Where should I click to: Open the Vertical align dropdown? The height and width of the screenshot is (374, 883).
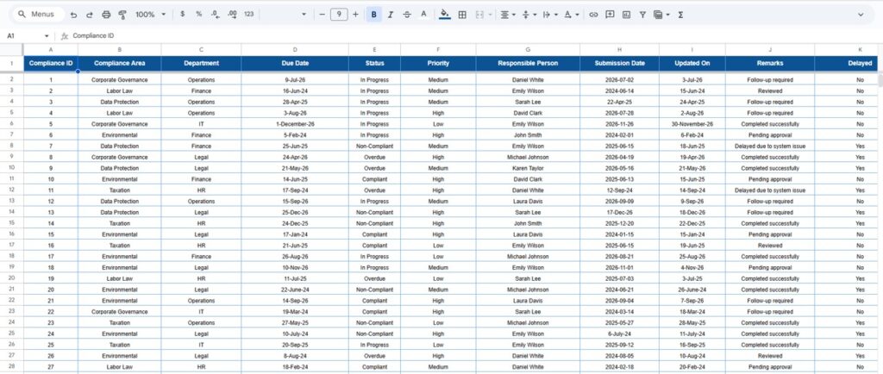pos(529,15)
